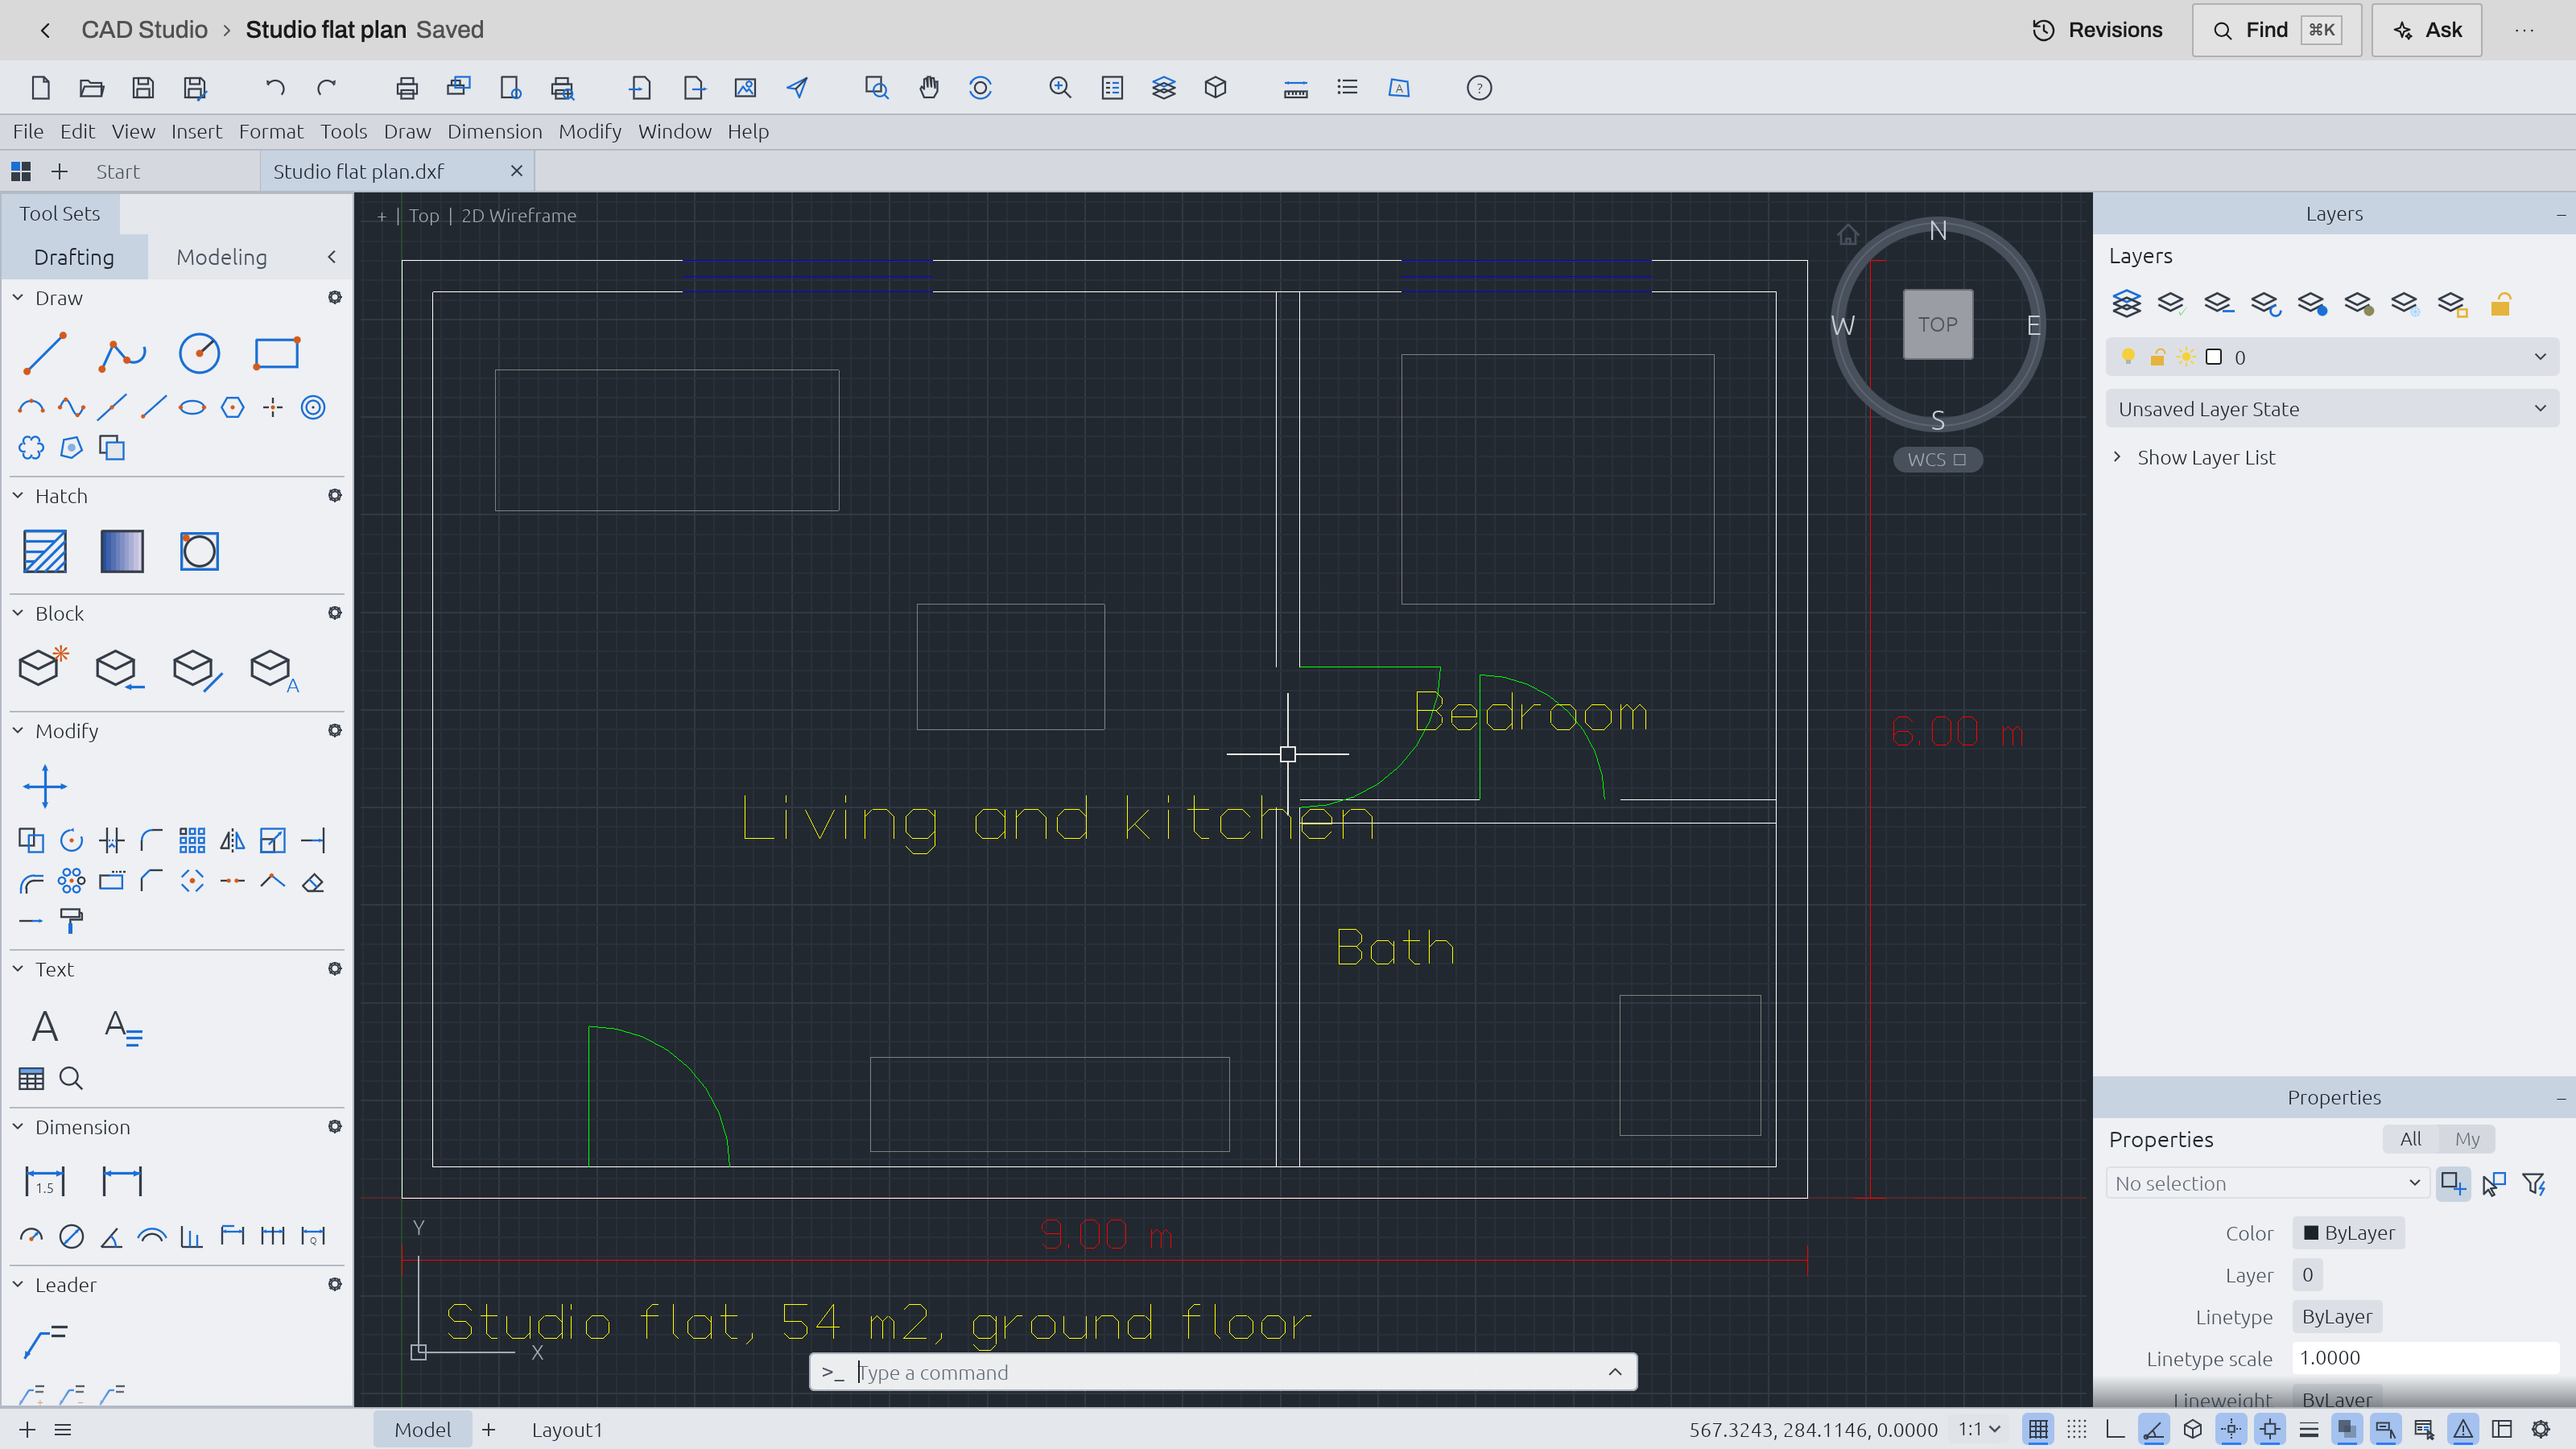Click the Print icon in toolbar

[406, 88]
